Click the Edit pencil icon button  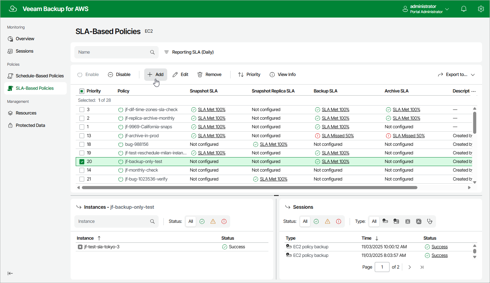coord(180,75)
